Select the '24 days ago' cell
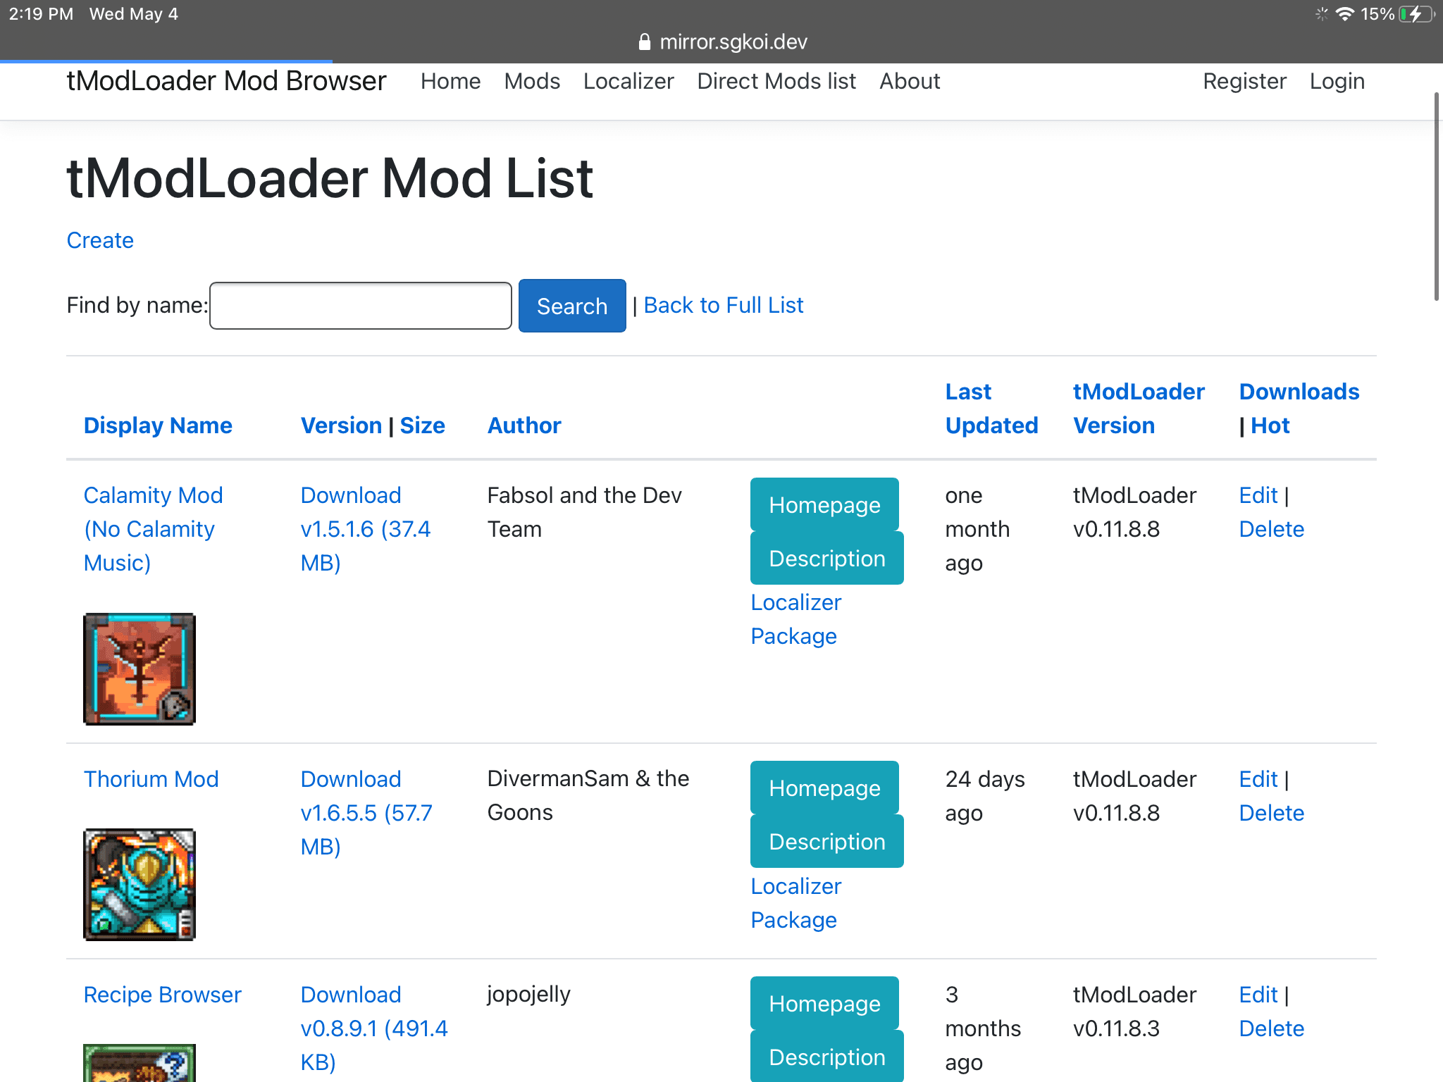The width and height of the screenshot is (1443, 1082). [985, 796]
